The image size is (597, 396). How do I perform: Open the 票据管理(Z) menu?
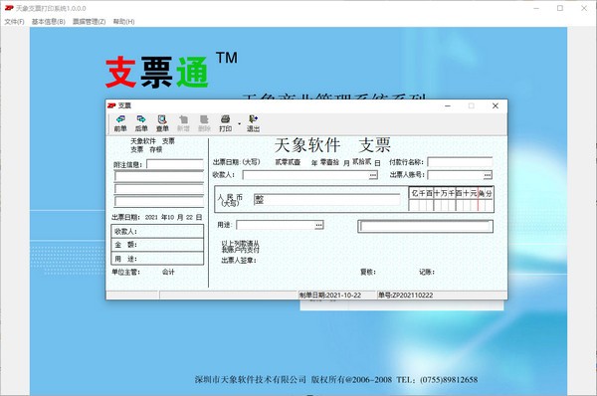pyautogui.click(x=90, y=22)
